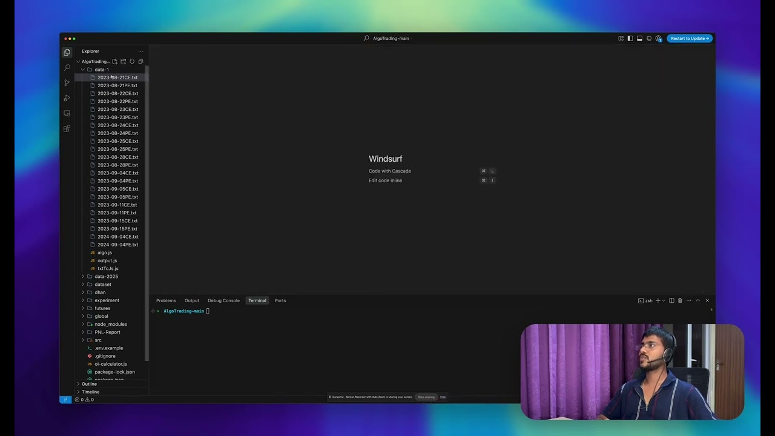Click the Explorer sidebar vertical scrollbar
The image size is (775, 436).
coord(147,212)
